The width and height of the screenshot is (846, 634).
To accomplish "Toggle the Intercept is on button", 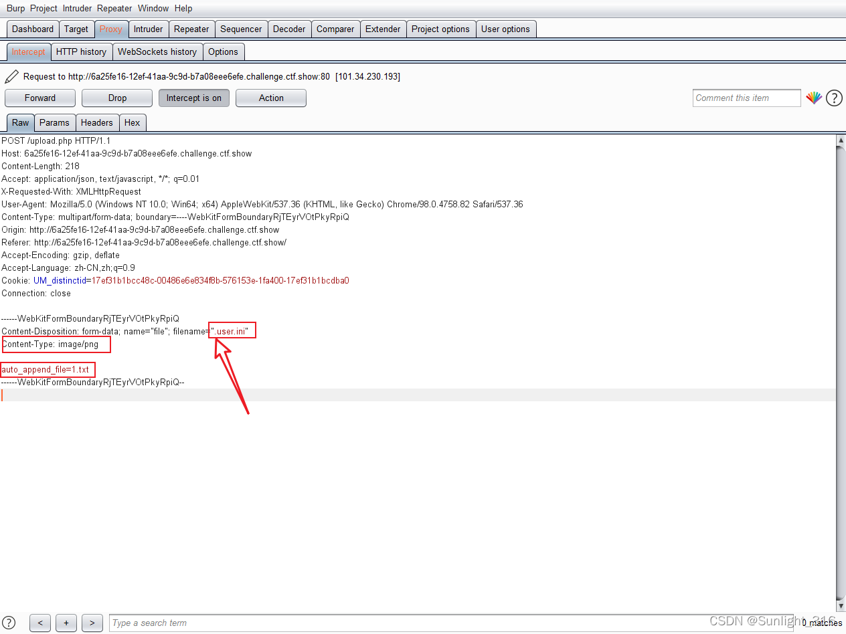I will (x=194, y=98).
